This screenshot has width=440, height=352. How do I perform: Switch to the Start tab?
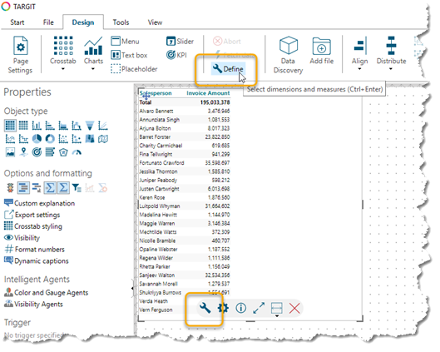point(17,22)
